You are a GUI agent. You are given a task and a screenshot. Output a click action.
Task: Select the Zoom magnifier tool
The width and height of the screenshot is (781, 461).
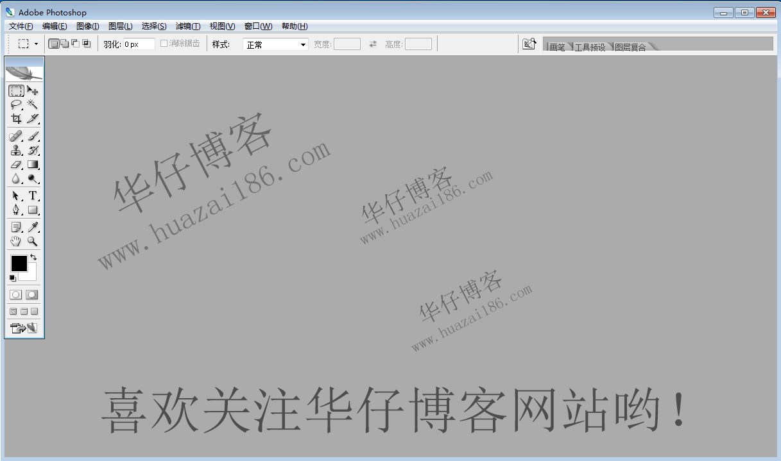pos(32,241)
